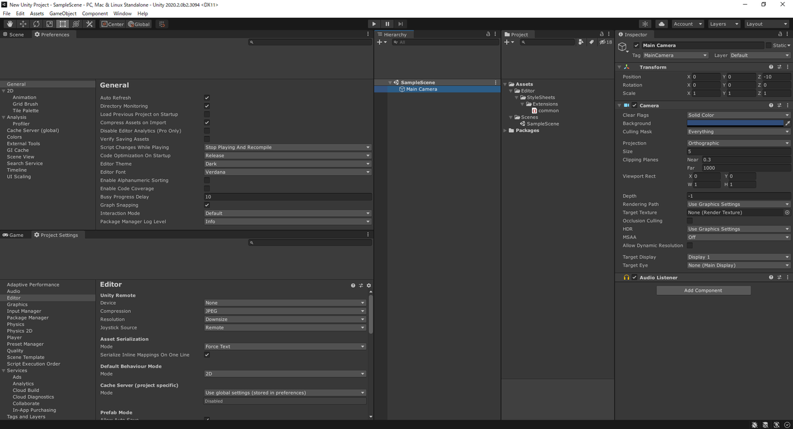Click GameObject cube icon in Inspector
793x429 pixels.
(623, 48)
